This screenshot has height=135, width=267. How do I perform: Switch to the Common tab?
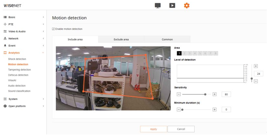pyautogui.click(x=167, y=39)
